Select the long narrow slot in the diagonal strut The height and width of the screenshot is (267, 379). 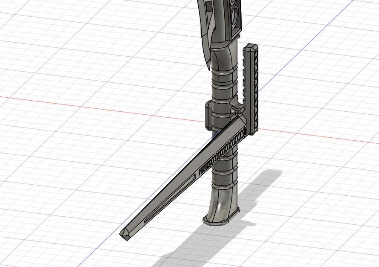[169, 198]
